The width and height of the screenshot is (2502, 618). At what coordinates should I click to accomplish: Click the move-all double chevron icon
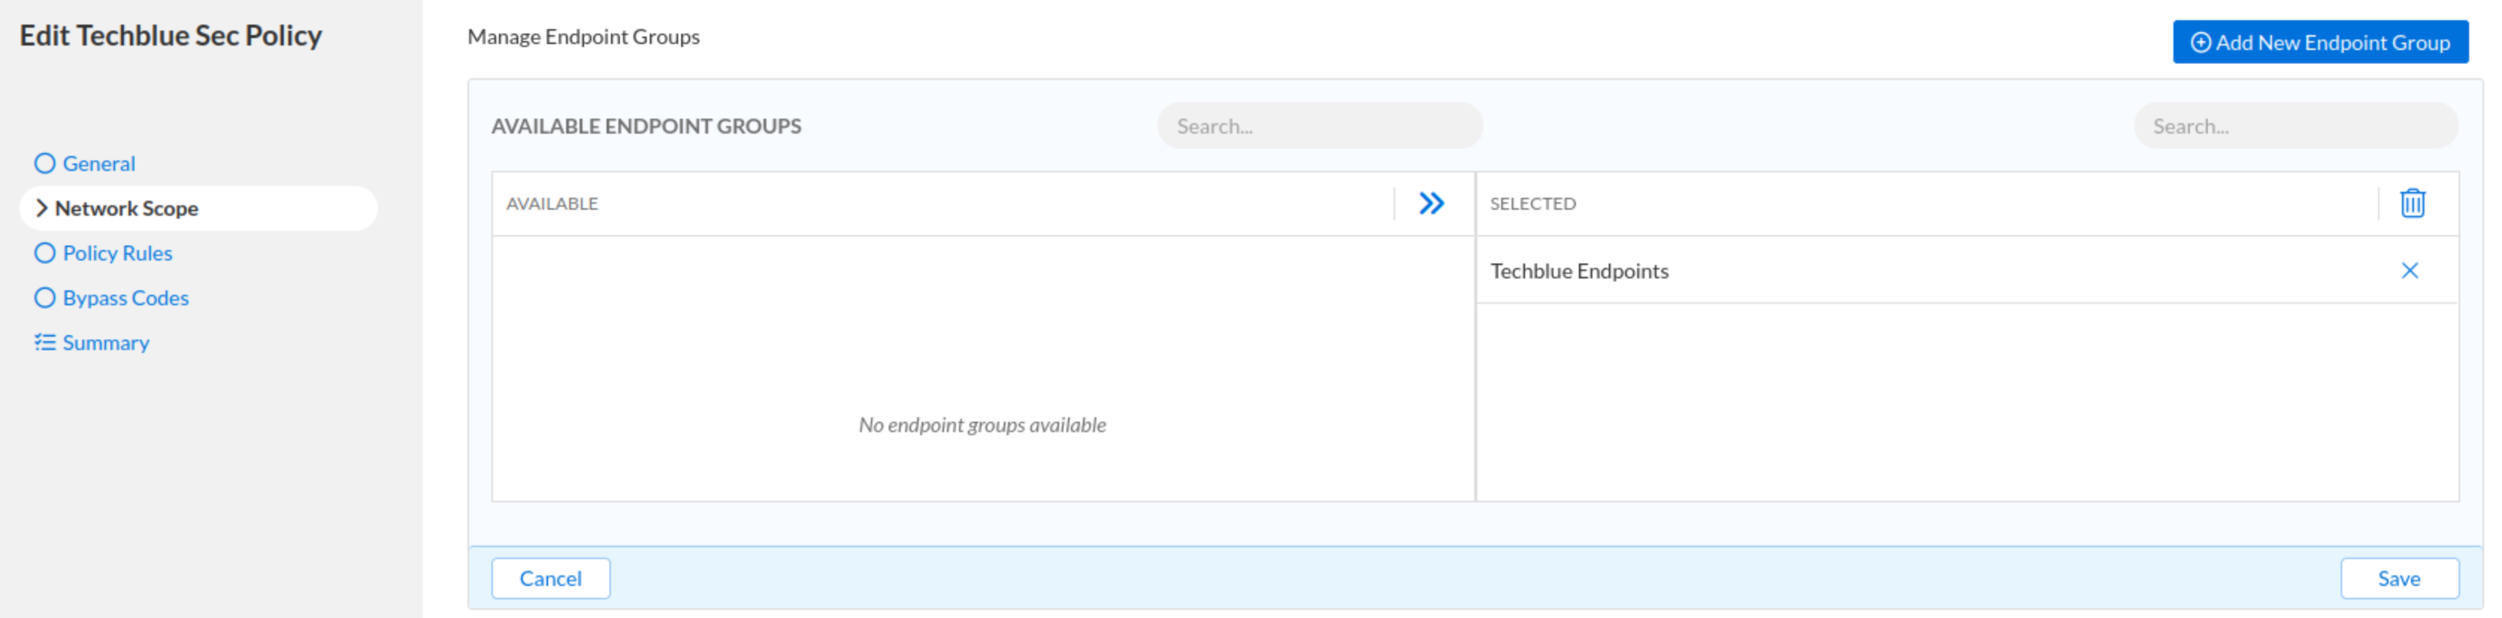(1431, 204)
